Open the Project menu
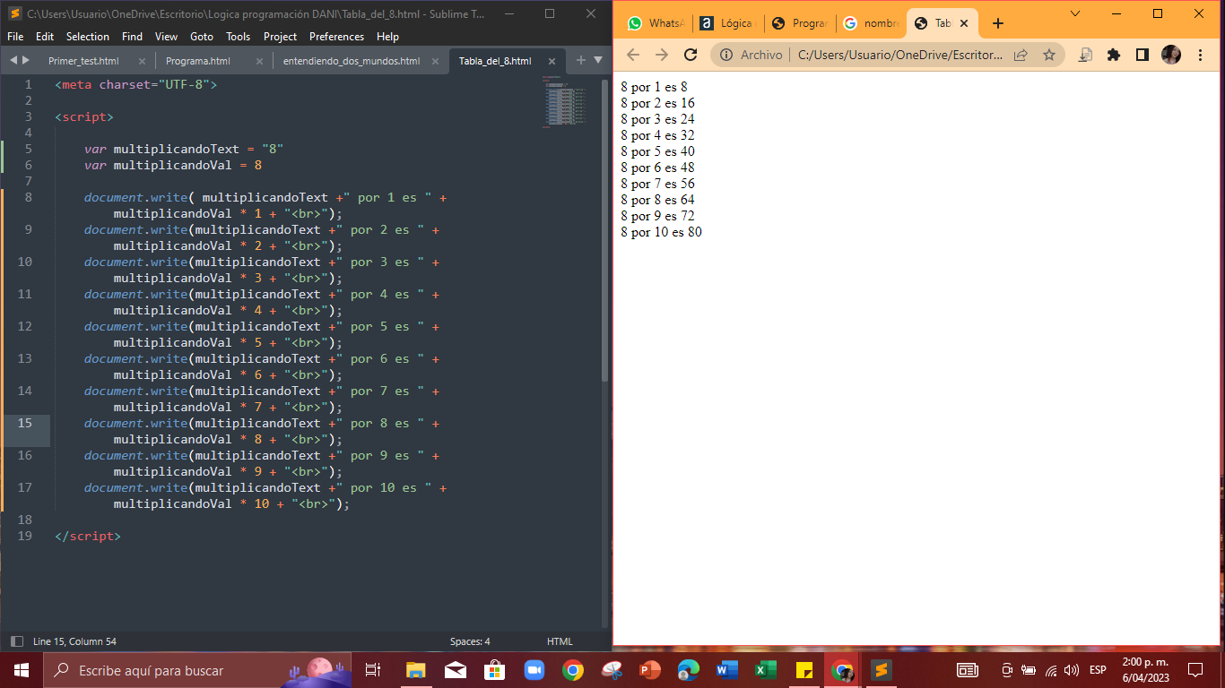The image size is (1225, 688). [x=280, y=37]
